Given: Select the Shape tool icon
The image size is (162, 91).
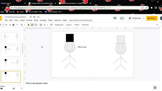Looking at the screenshot, I should pos(41,25).
